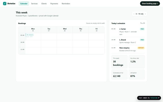
Task: Click the Slotwise checkmark logo icon
Action: pyautogui.click(x=5, y=4)
